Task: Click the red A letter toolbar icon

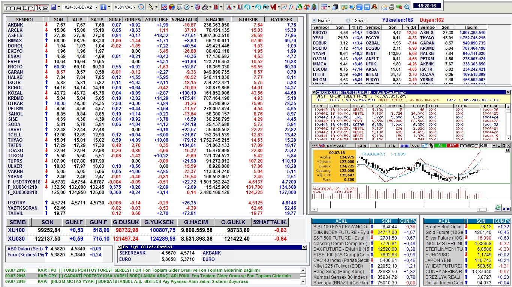Action: [x=229, y=7]
